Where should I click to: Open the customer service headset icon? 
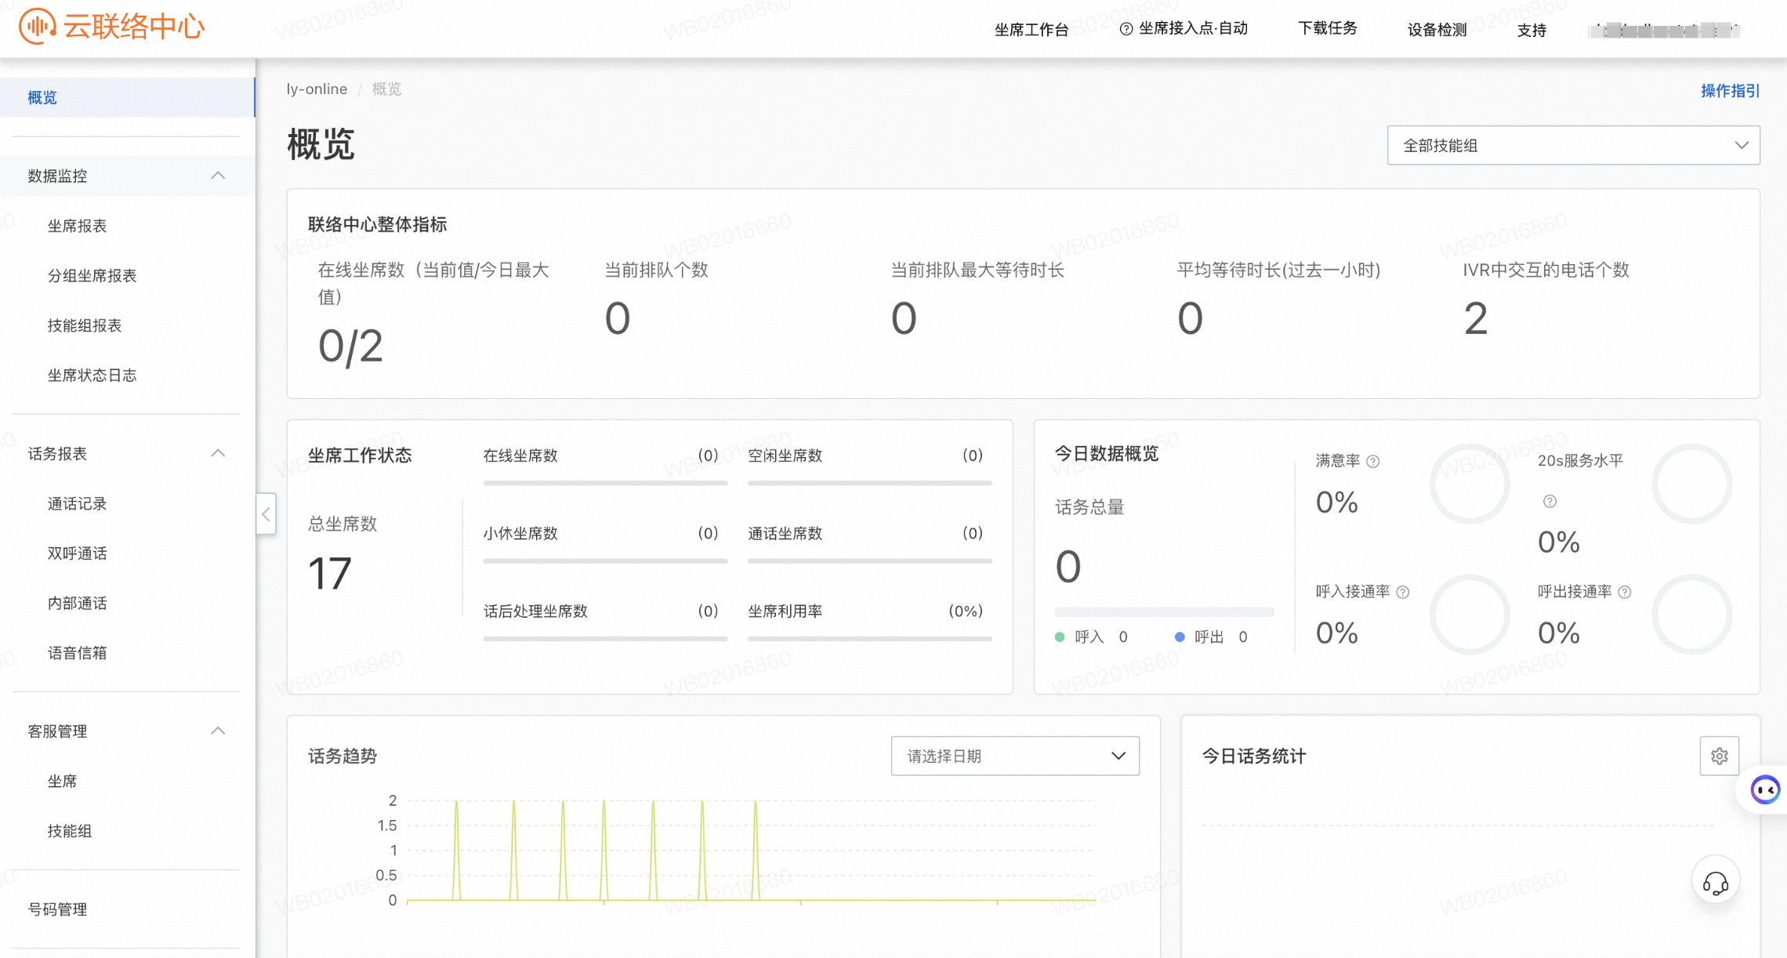(1716, 879)
